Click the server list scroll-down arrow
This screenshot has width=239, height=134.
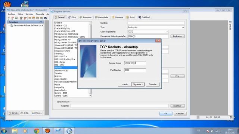coord(90,96)
